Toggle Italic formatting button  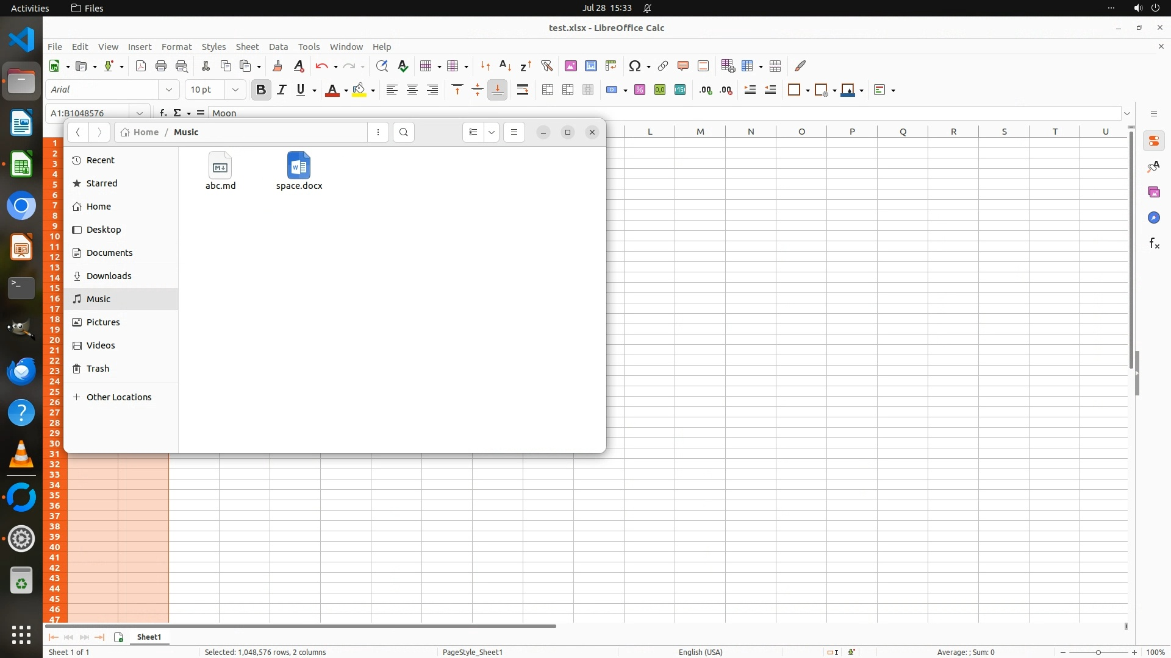(x=281, y=90)
